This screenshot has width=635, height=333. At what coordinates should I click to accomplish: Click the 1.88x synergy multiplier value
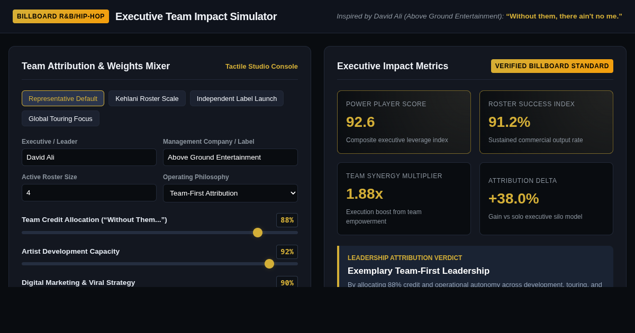tap(365, 194)
